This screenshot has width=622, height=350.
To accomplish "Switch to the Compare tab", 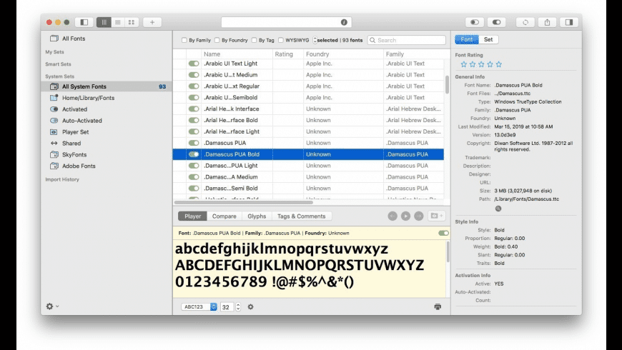I will click(x=224, y=216).
